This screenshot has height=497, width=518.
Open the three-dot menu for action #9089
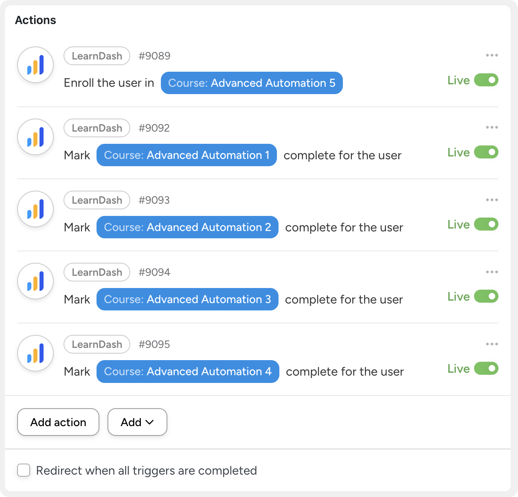pos(492,55)
